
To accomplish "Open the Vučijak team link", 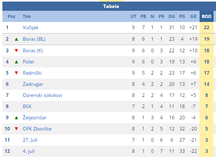I will pos(30,28).
